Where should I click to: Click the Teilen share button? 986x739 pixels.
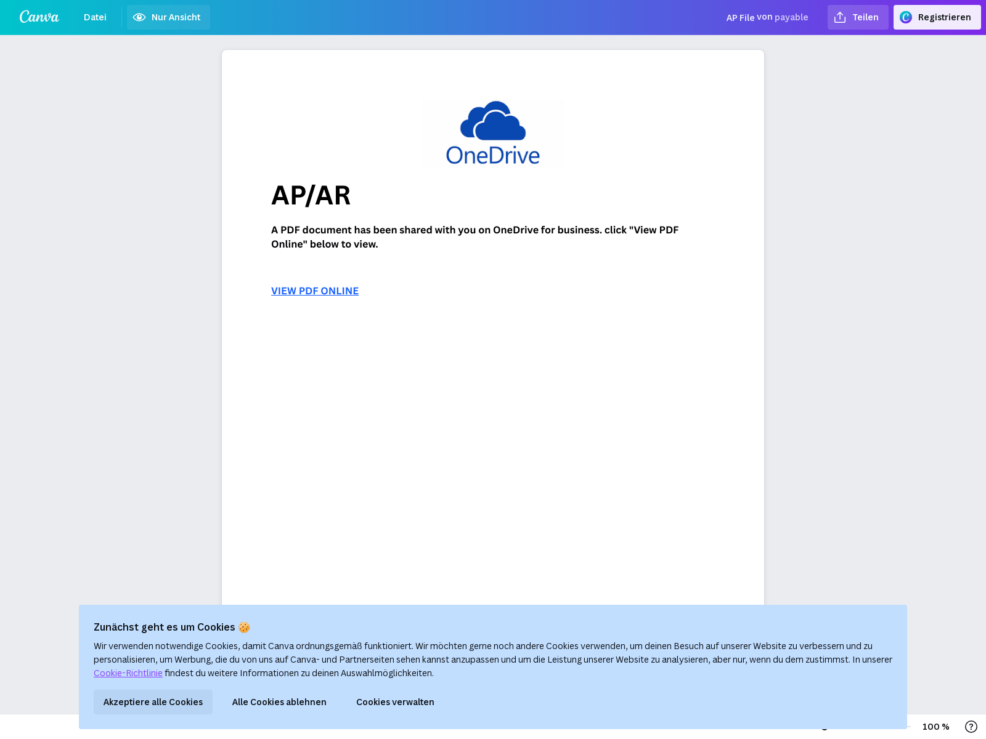858,17
